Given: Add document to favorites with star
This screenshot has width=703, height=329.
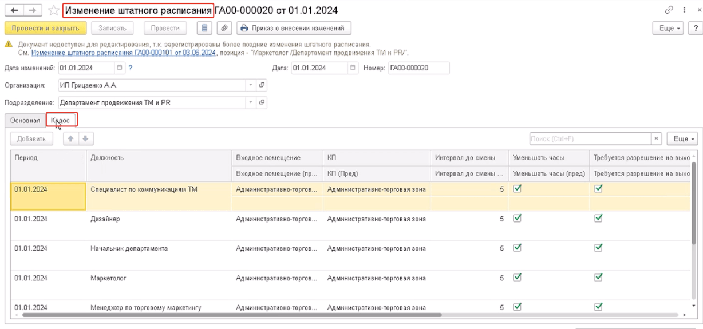Looking at the screenshot, I should click(53, 10).
